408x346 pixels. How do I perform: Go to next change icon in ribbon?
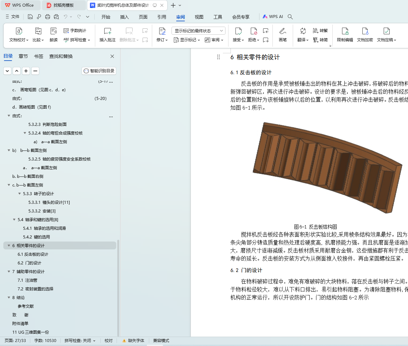point(265,40)
